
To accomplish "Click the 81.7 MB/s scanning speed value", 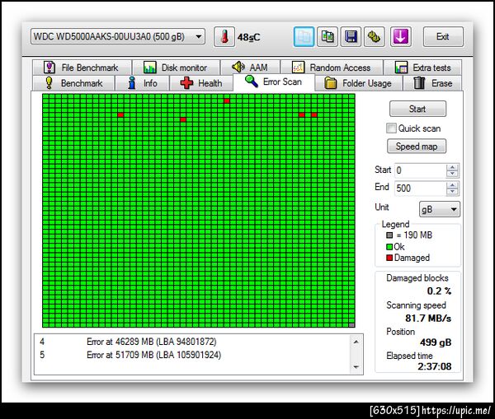I will click(428, 319).
